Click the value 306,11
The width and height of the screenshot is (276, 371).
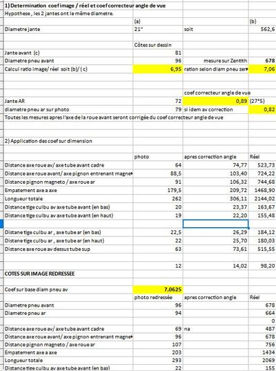(x=215, y=199)
